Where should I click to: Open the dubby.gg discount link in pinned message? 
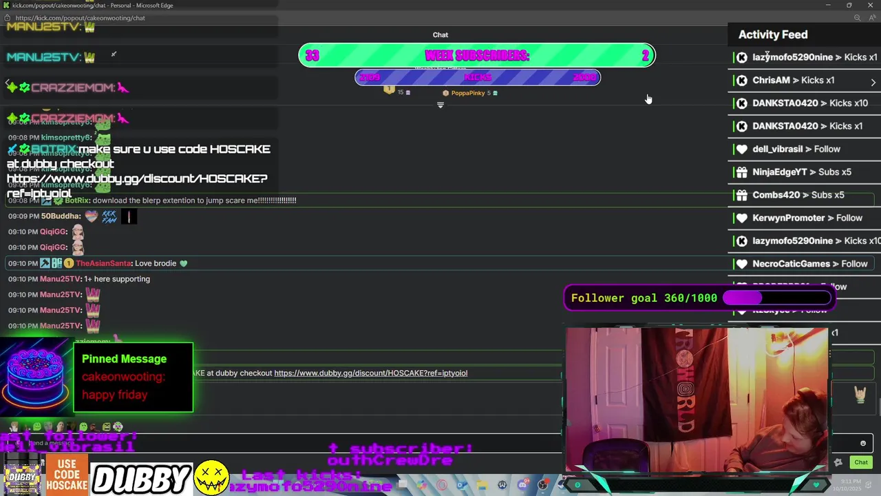click(x=370, y=373)
